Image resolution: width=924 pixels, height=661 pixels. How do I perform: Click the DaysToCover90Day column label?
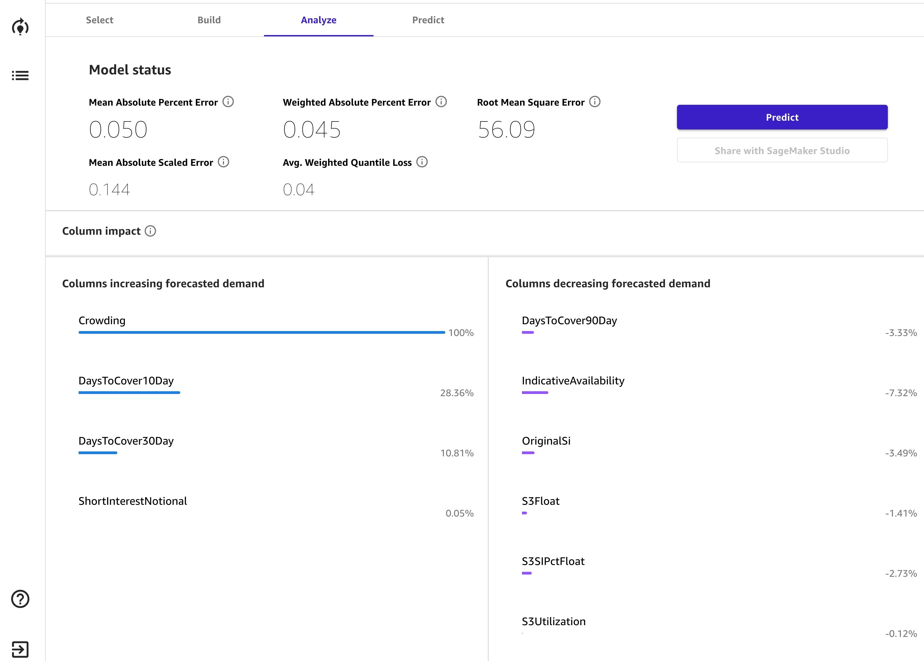569,321
